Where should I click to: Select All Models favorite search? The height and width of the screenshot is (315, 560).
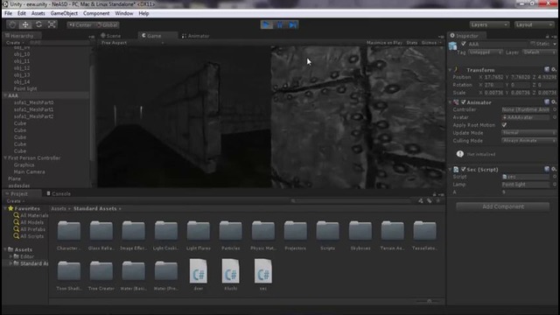(x=29, y=222)
